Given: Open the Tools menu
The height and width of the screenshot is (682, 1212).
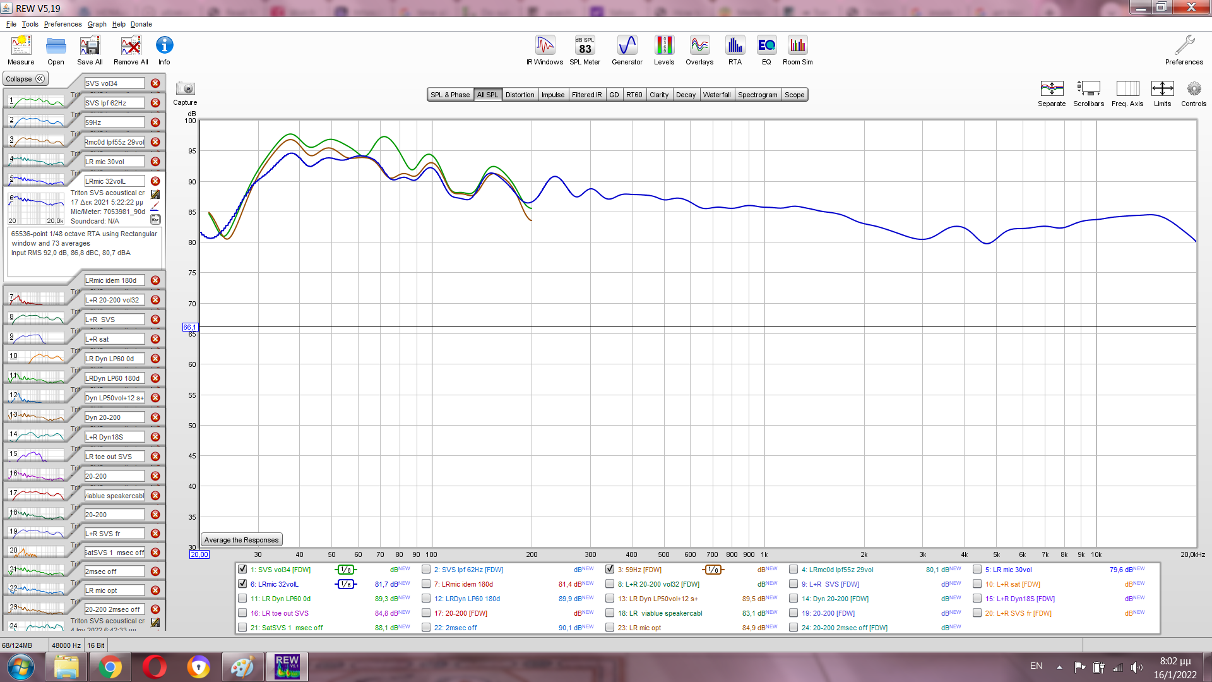Looking at the screenshot, I should pos(30,24).
